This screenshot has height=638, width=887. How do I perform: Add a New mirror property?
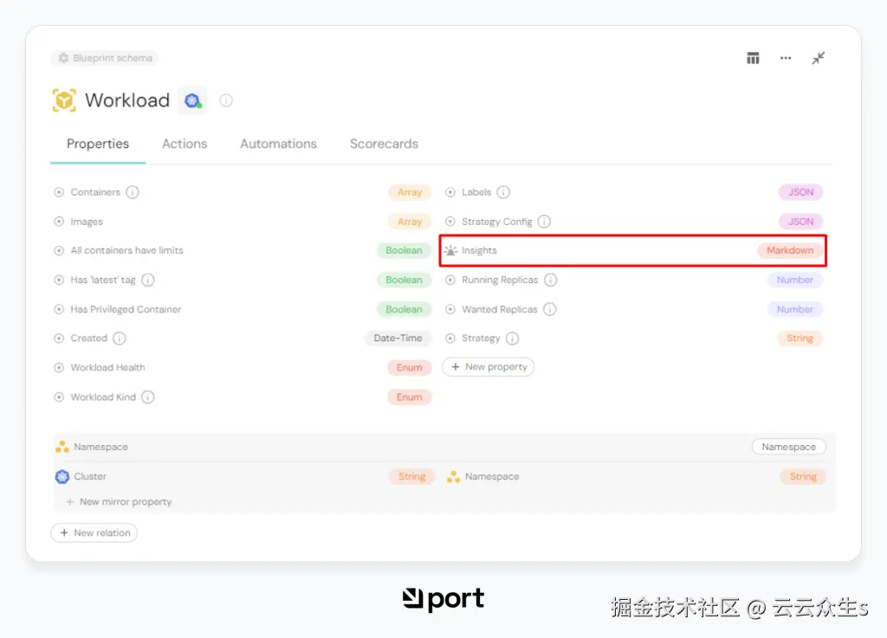[x=119, y=502]
